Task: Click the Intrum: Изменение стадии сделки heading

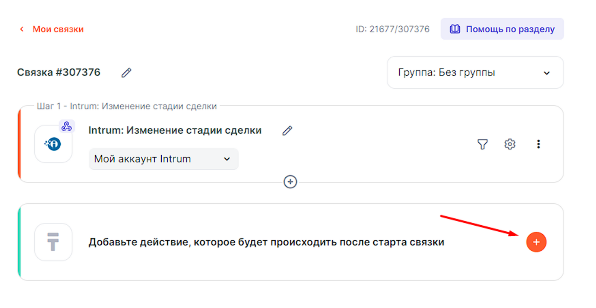Action: [x=175, y=130]
